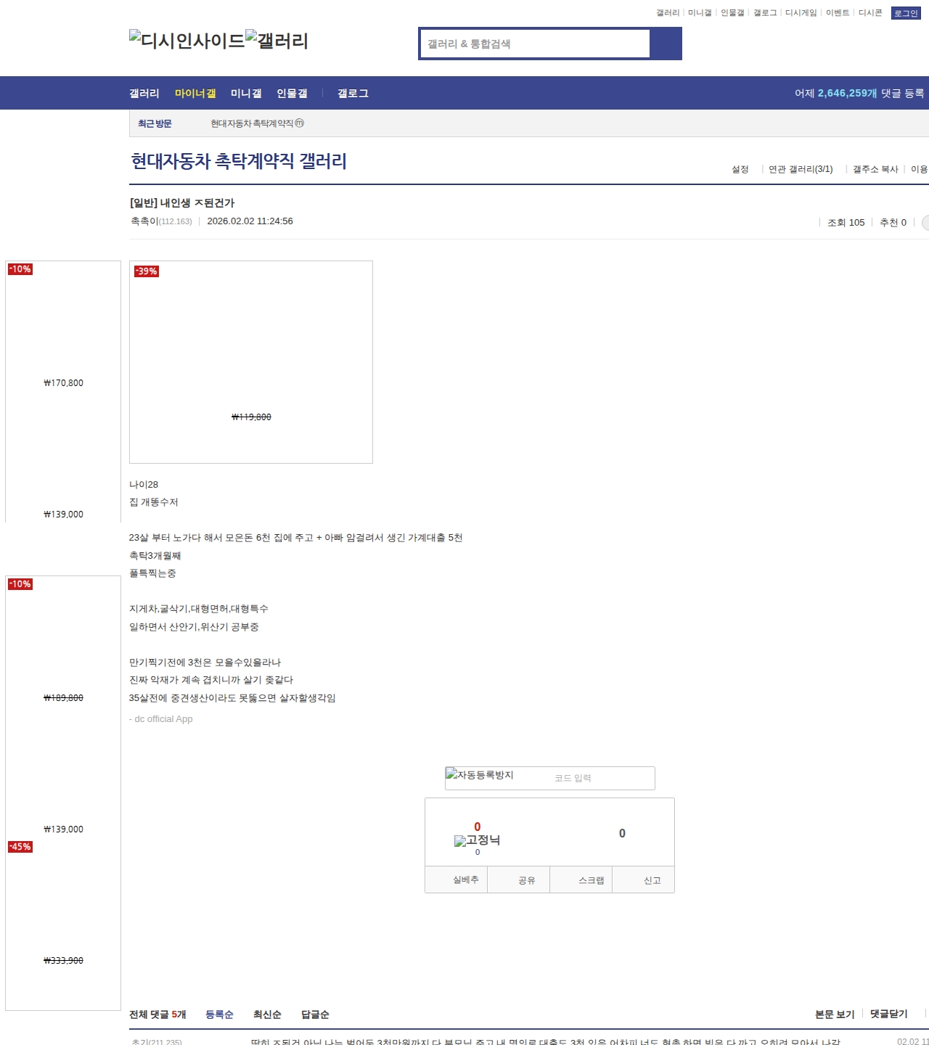Image resolution: width=929 pixels, height=1045 pixels.
Task: Click the 디시인사이드 logo image
Action: pyautogui.click(x=187, y=40)
